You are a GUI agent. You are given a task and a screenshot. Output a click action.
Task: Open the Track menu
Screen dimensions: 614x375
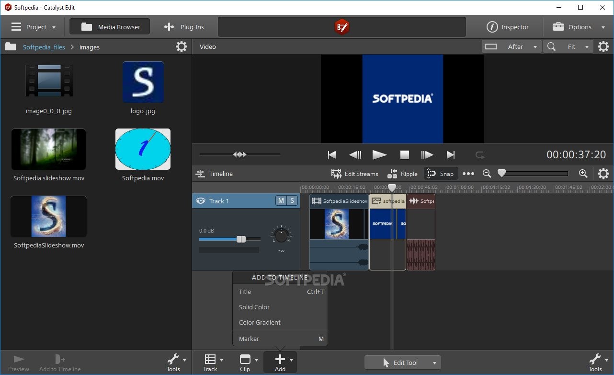pos(213,363)
